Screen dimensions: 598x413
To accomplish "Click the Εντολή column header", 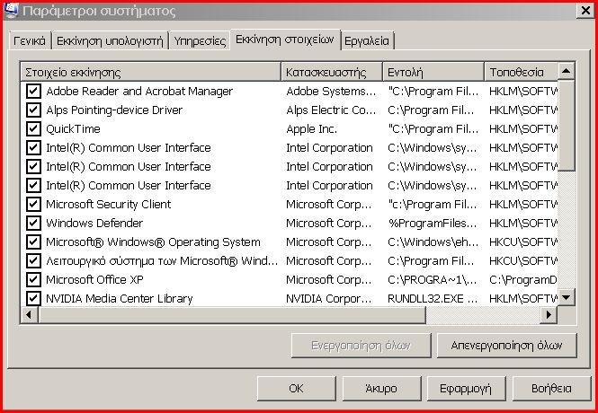I will [x=433, y=72].
